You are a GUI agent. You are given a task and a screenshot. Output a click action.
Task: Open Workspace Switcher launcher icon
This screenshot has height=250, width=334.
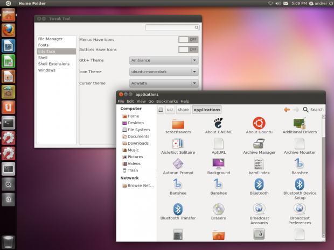point(8,169)
